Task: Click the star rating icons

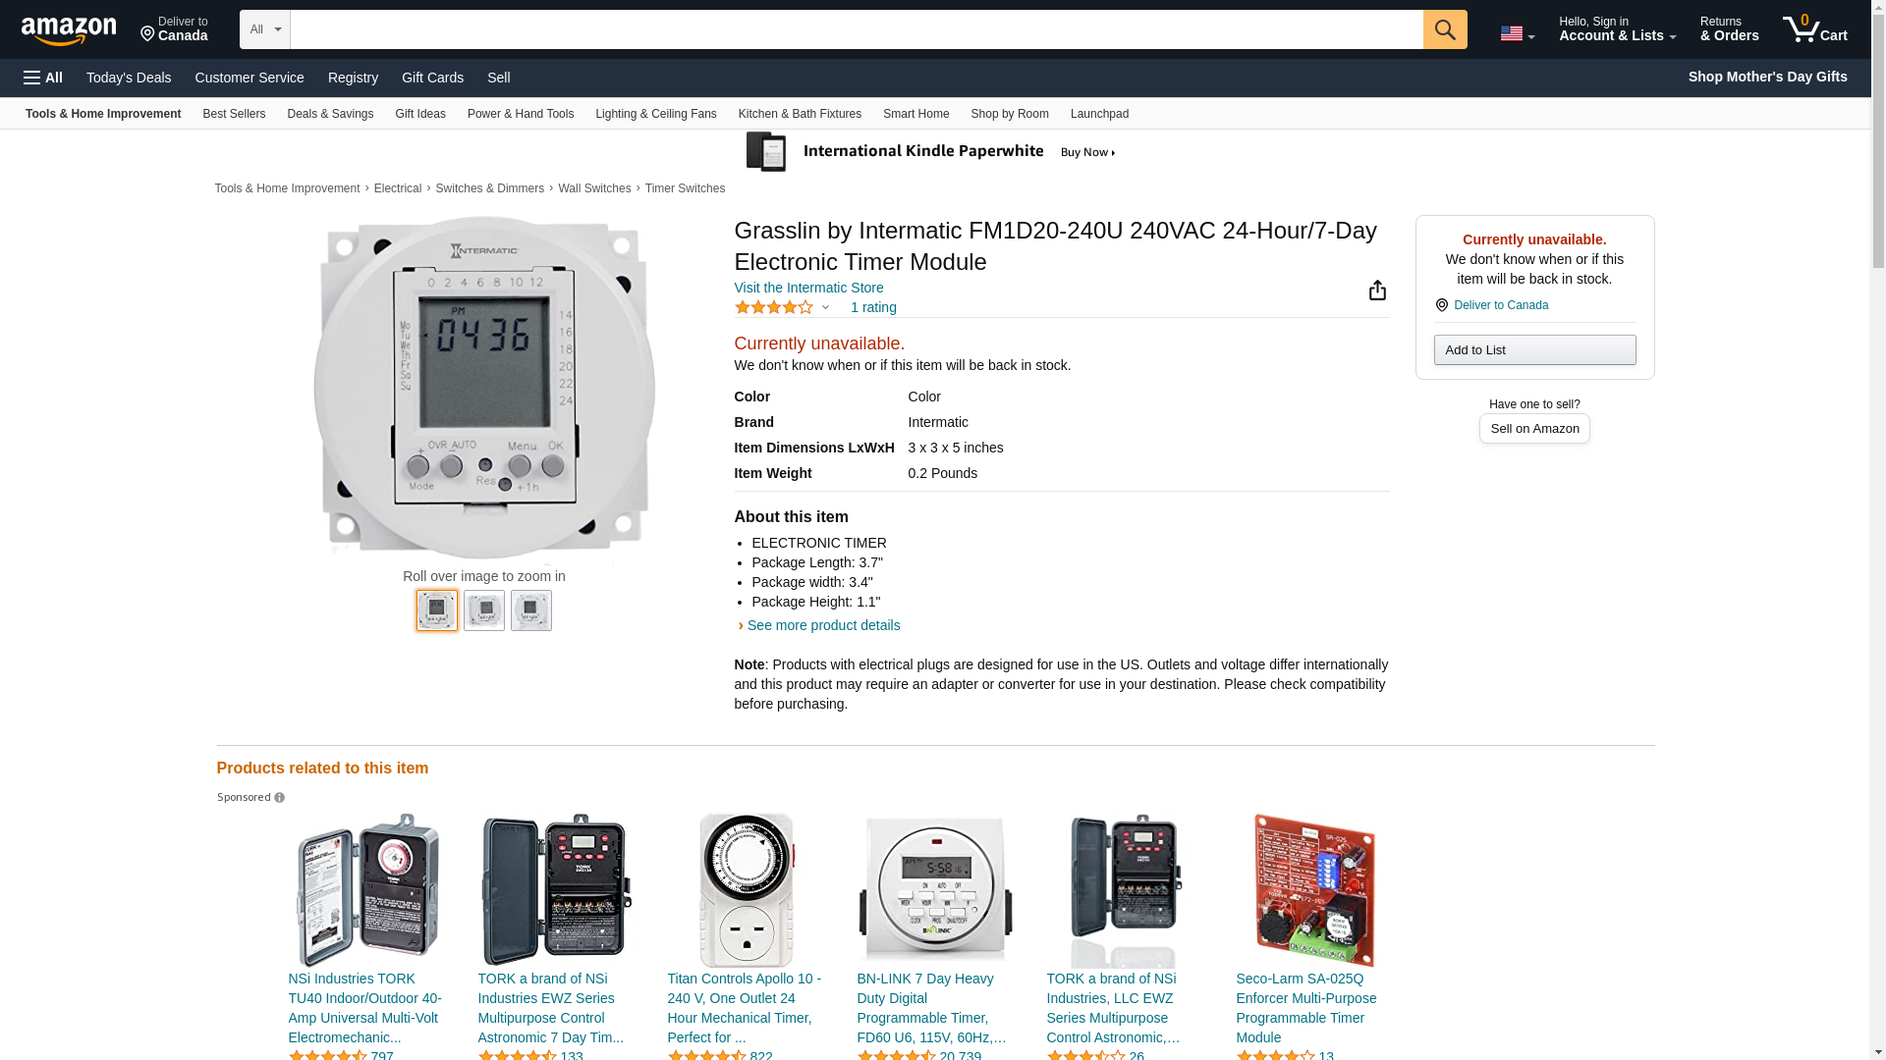Action: 774,307
